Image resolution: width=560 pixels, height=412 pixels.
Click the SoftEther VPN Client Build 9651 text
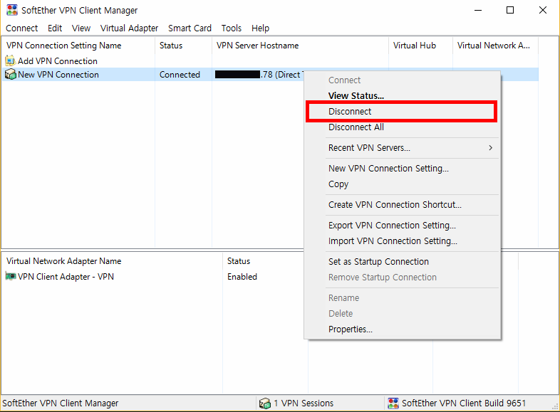coord(464,403)
